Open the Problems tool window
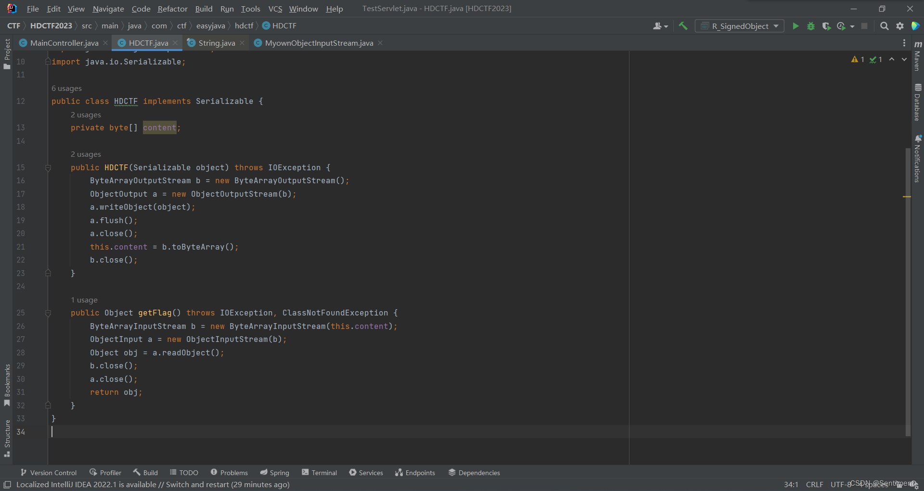Viewport: 924px width, 491px height. pyautogui.click(x=229, y=473)
